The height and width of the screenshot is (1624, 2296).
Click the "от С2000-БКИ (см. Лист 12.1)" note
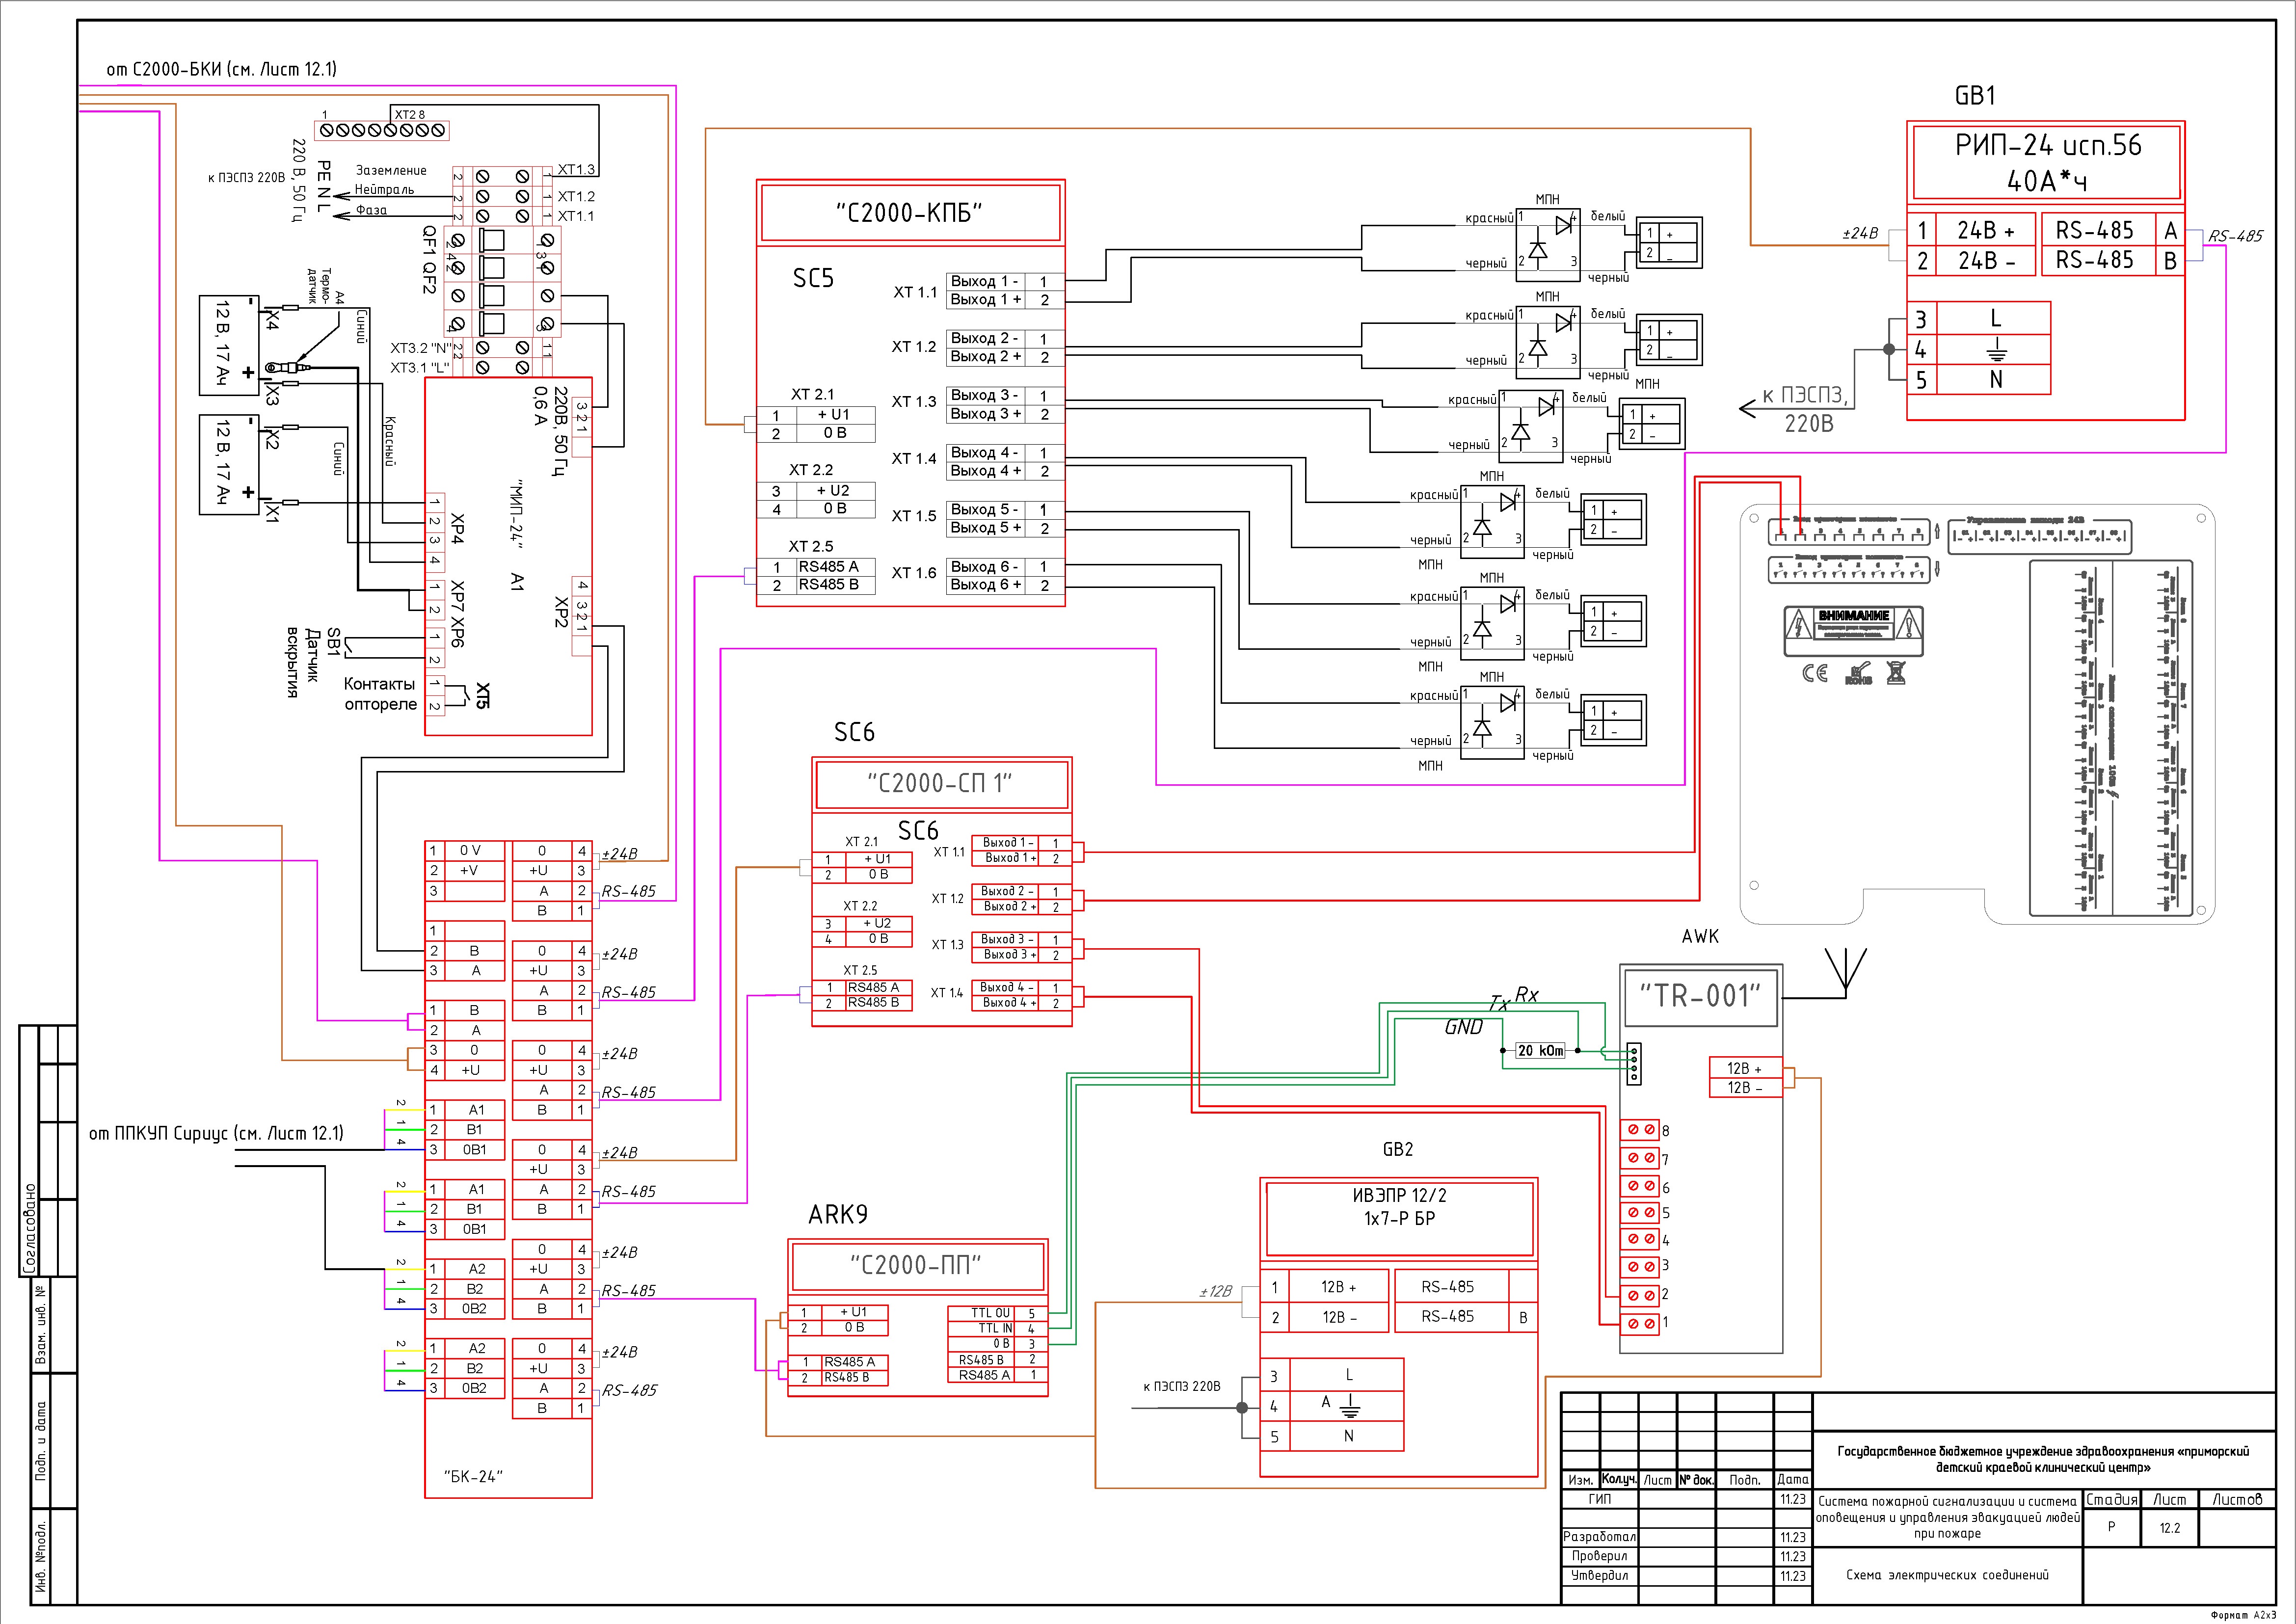222,69
